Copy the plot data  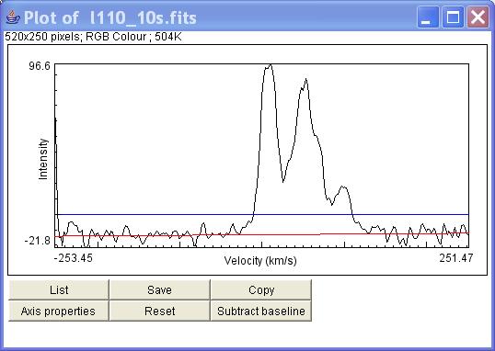click(x=261, y=289)
